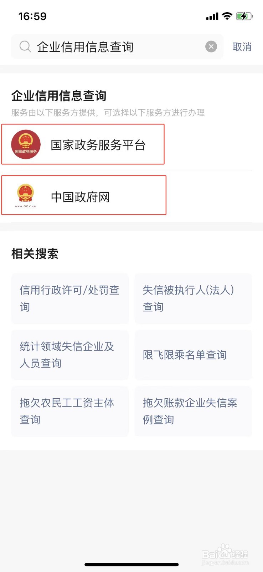Viewport: 263px width, 572px height.
Task: Tap the 企业信用信息查询 result heading
Action: [59, 96]
